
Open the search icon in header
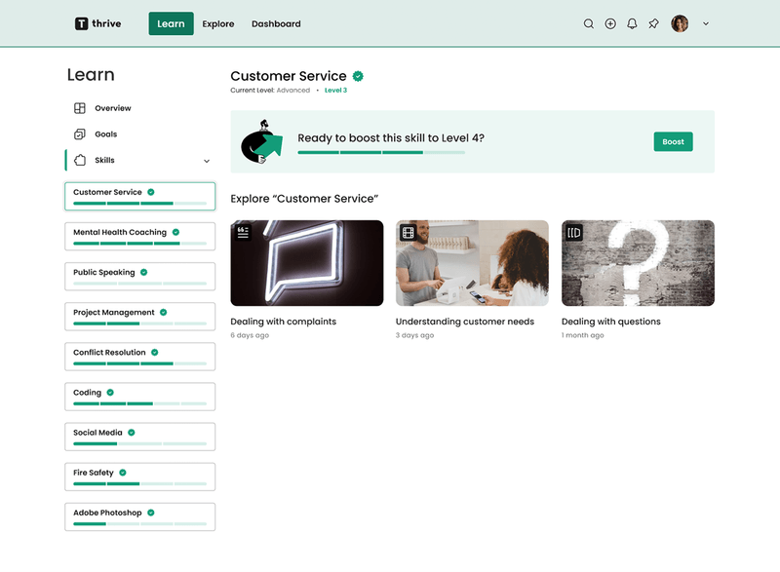[x=588, y=24]
